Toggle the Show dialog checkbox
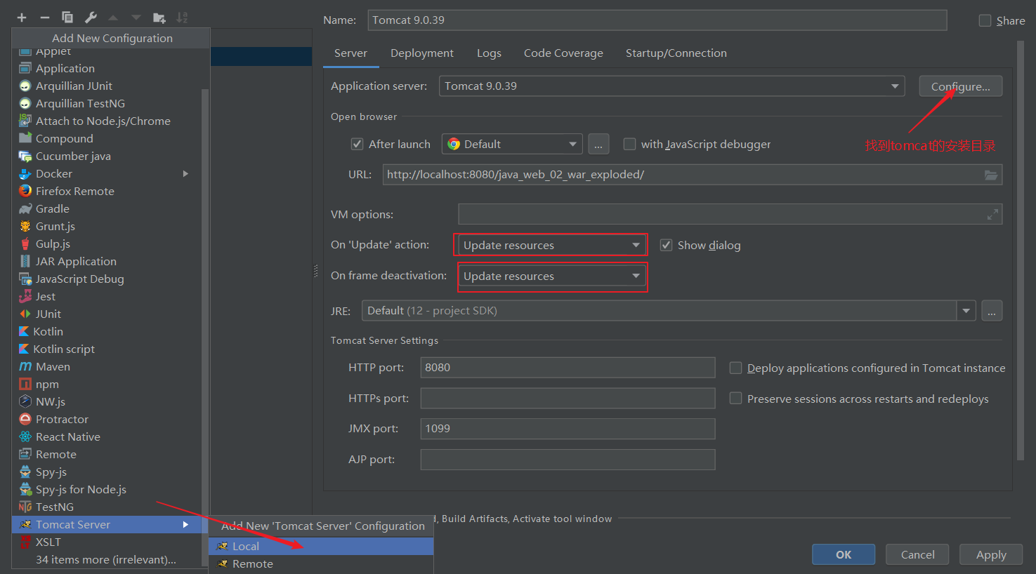The image size is (1036, 574). [666, 245]
